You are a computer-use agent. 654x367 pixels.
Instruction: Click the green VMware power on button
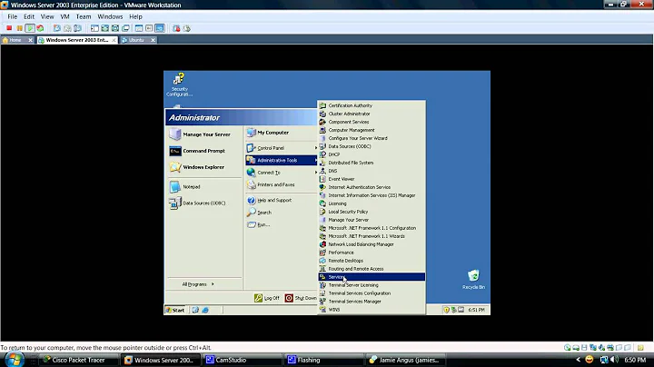[x=30, y=28]
